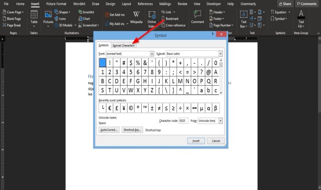Open the Comments pane
The width and height of the screenshot is (321, 190).
tap(307, 4)
